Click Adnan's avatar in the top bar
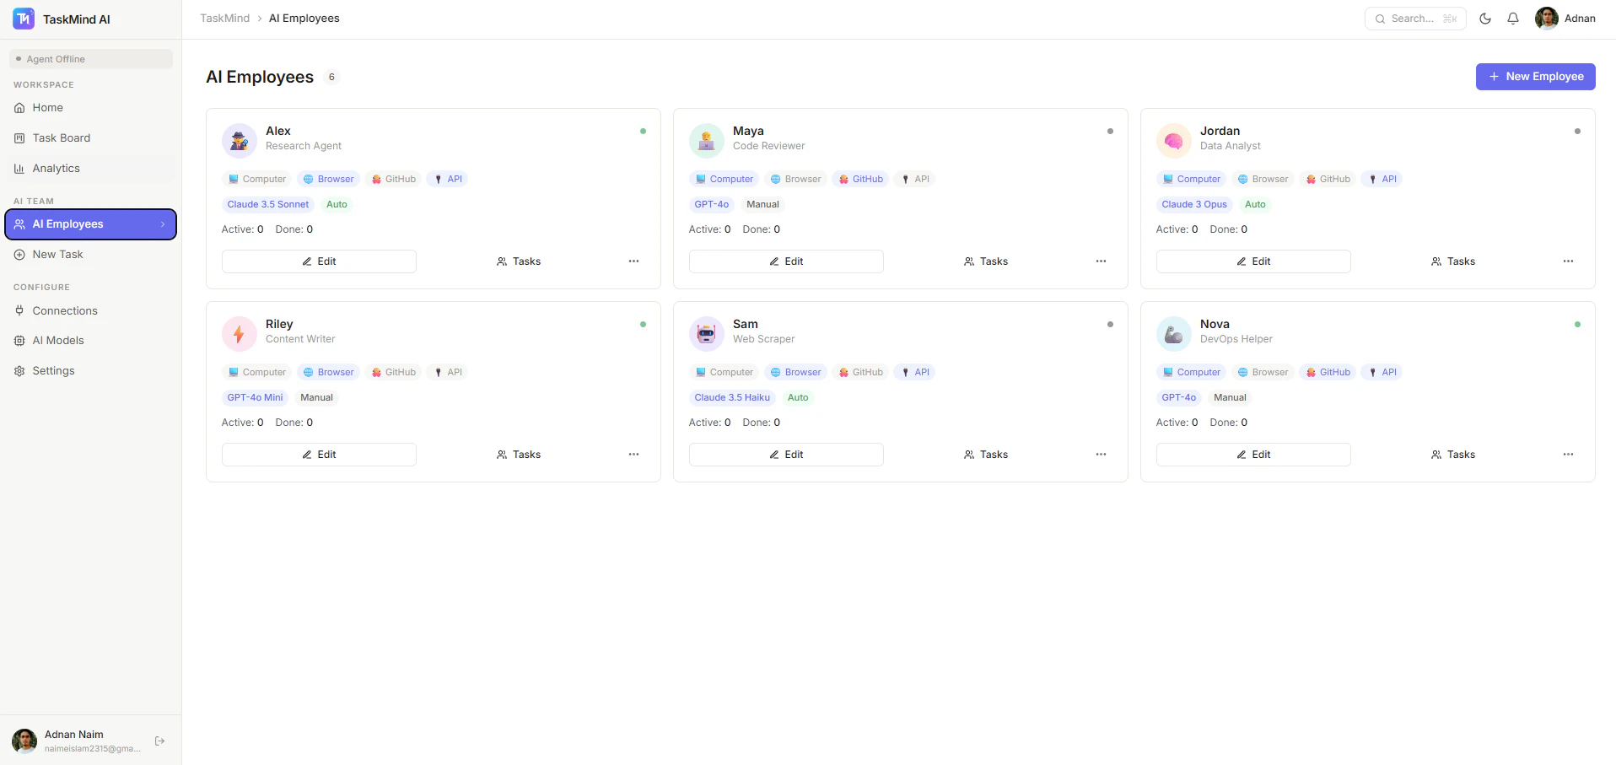1616x765 pixels. (x=1547, y=19)
